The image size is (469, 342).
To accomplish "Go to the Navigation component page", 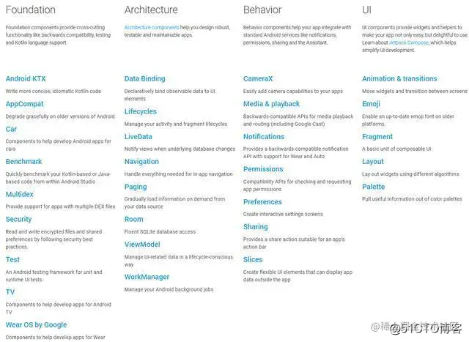I will [x=141, y=161].
